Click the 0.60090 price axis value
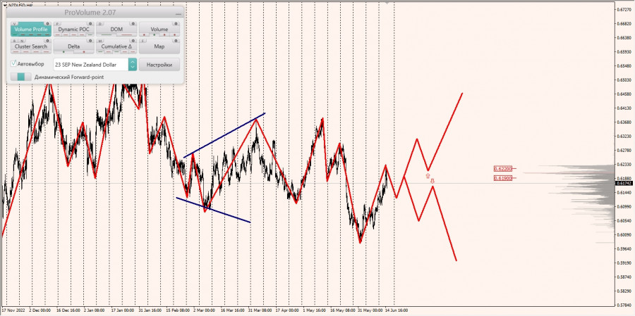This screenshot has width=635, height=316. (x=624, y=235)
